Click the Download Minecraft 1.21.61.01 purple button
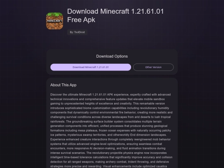The width and height of the screenshot is (224, 168). pos(91,67)
